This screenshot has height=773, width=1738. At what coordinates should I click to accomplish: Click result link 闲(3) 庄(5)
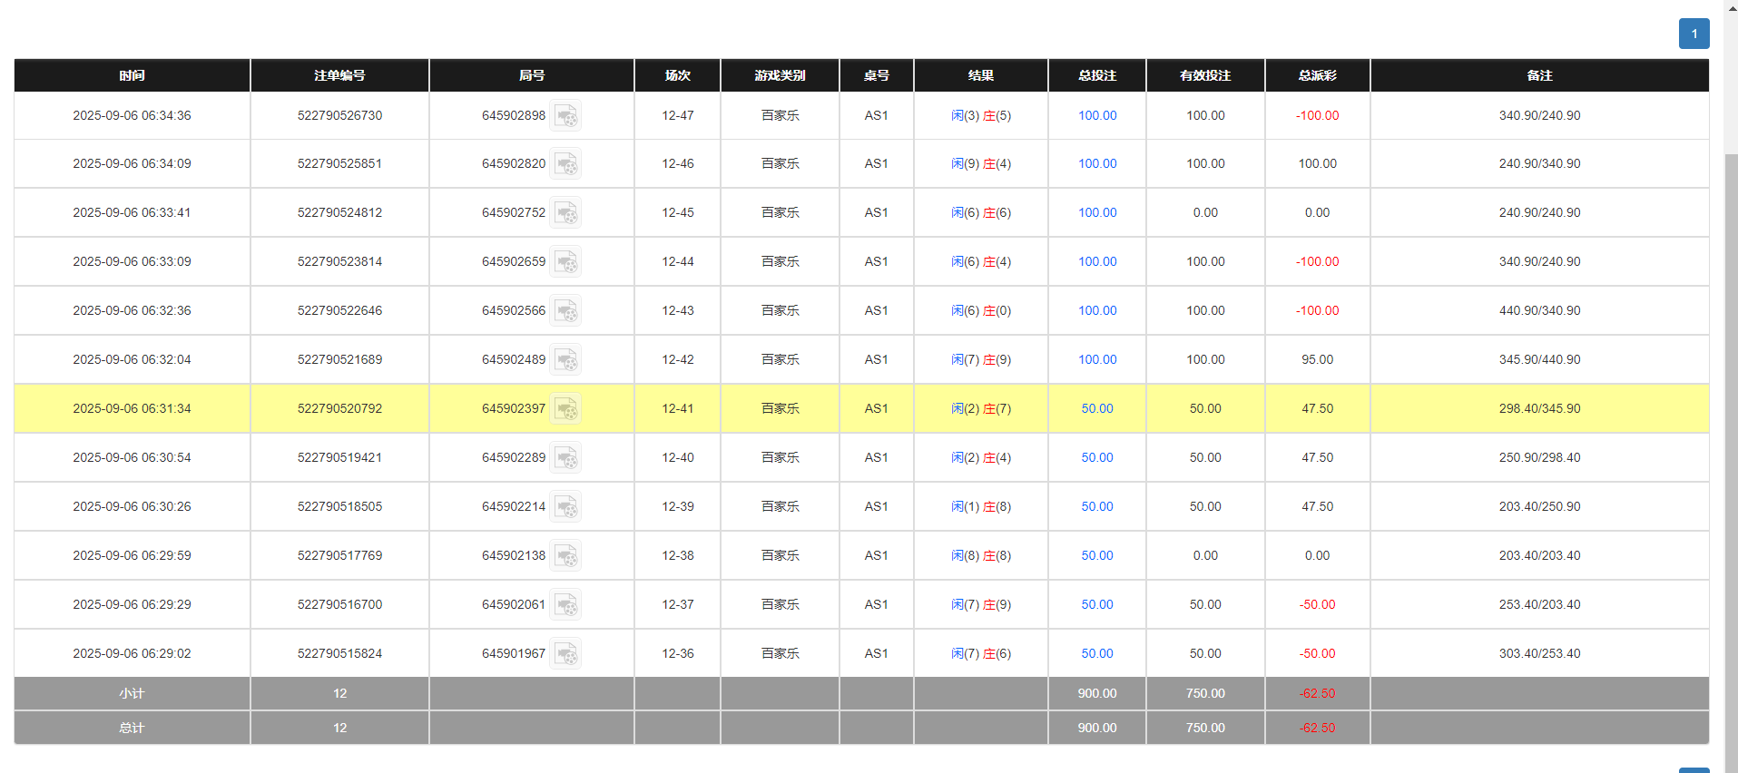coord(980,116)
